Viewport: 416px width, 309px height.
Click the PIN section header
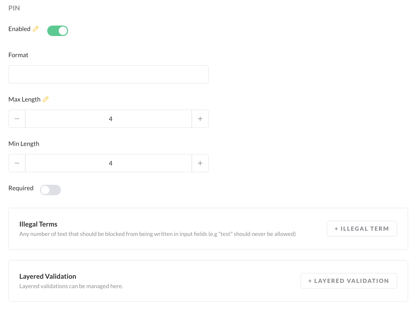[x=14, y=8]
